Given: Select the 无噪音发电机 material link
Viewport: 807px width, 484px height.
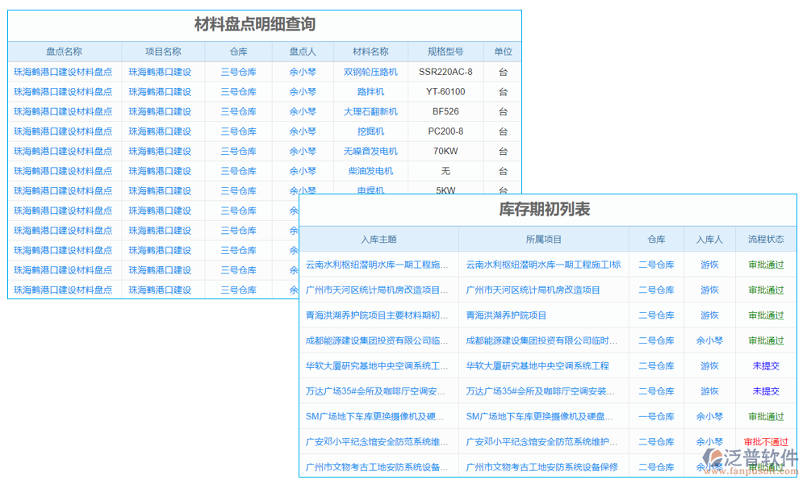Looking at the screenshot, I should click(371, 151).
